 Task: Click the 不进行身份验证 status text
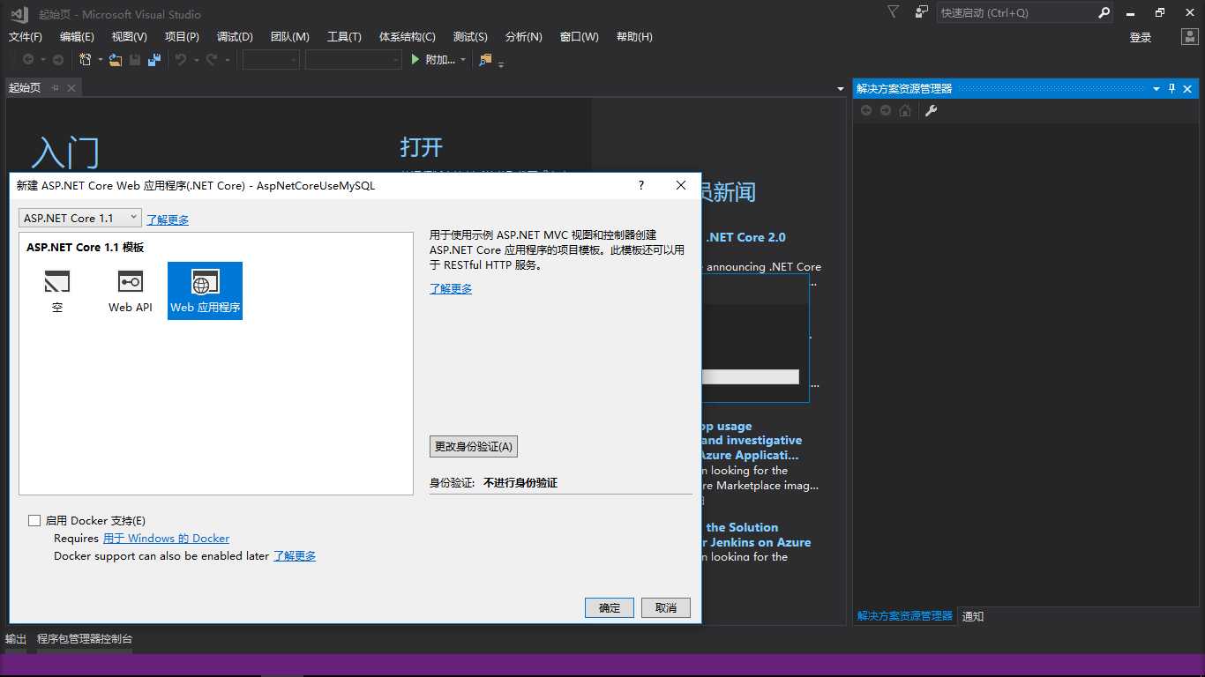520,483
